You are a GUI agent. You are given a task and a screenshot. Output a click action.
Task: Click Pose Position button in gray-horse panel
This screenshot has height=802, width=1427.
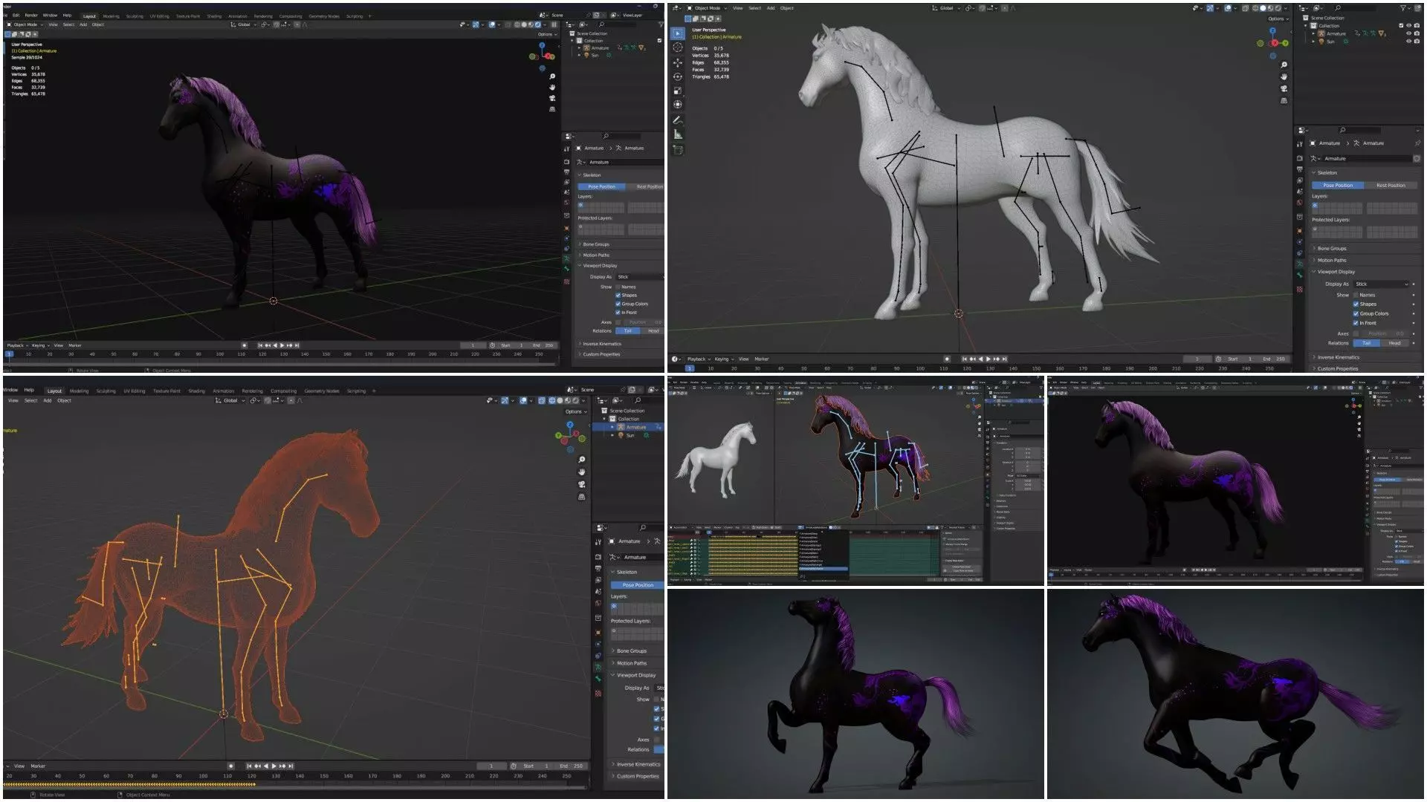point(1338,186)
